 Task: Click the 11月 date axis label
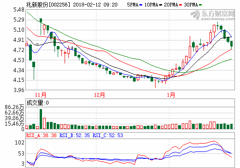[x=41, y=95]
